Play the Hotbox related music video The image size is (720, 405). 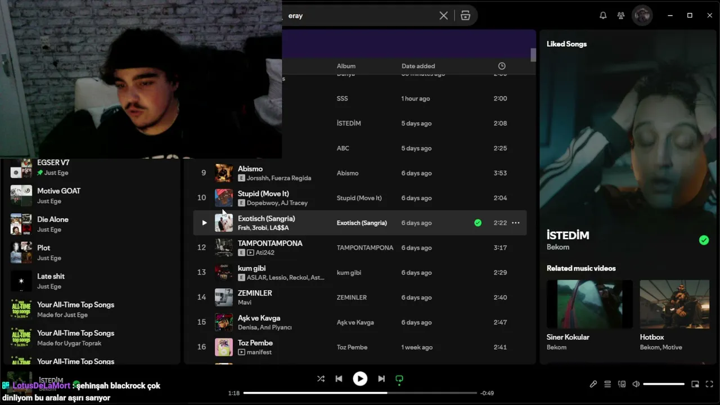click(x=674, y=304)
